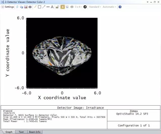Select the arrow annotation tool
The image size is (161, 134).
(44, 7)
